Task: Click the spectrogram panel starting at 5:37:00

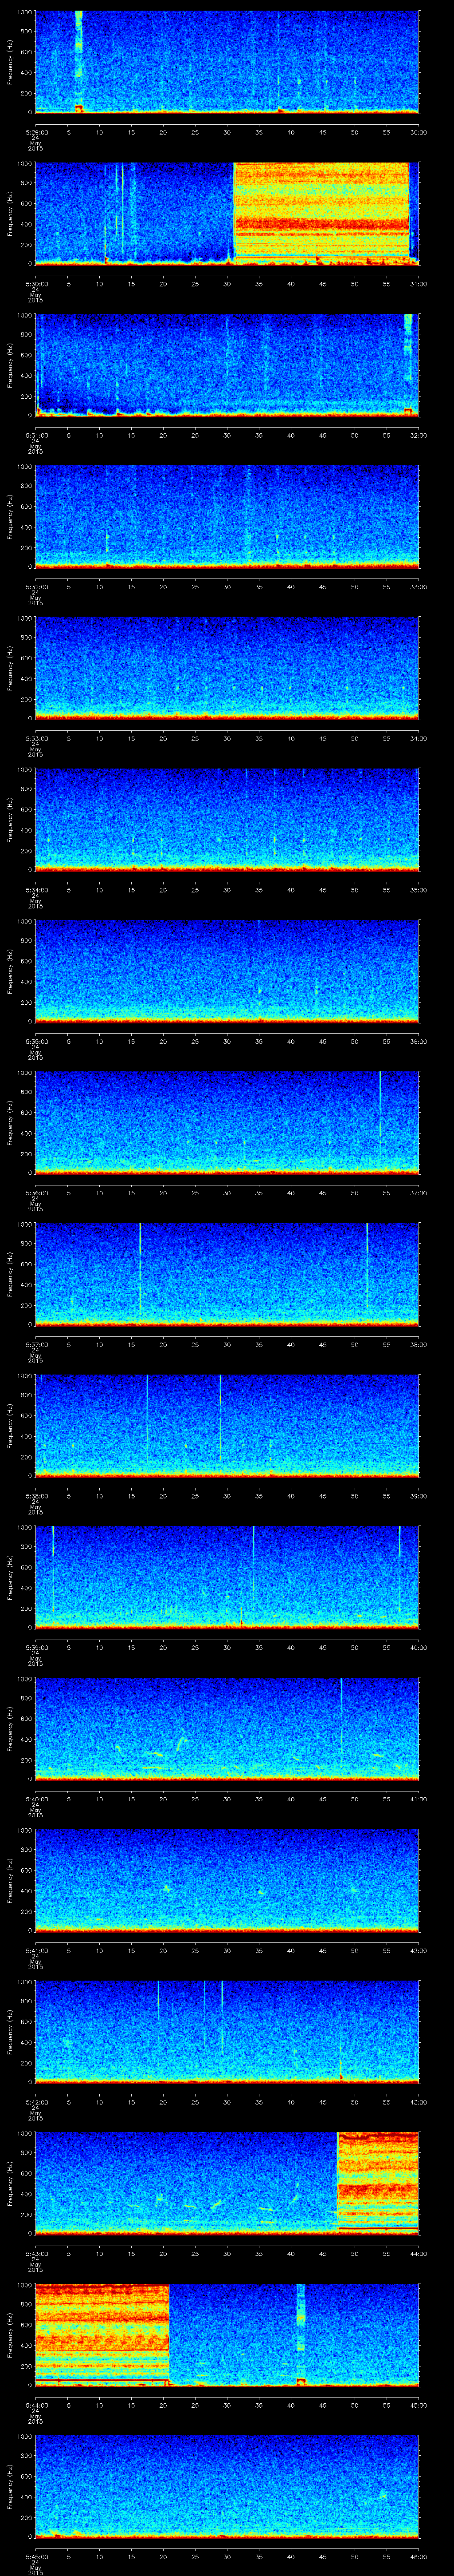Action: (227, 1274)
